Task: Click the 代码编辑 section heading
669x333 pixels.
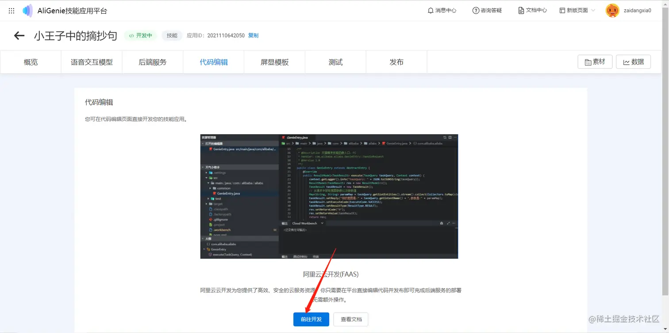Action: [x=99, y=102]
